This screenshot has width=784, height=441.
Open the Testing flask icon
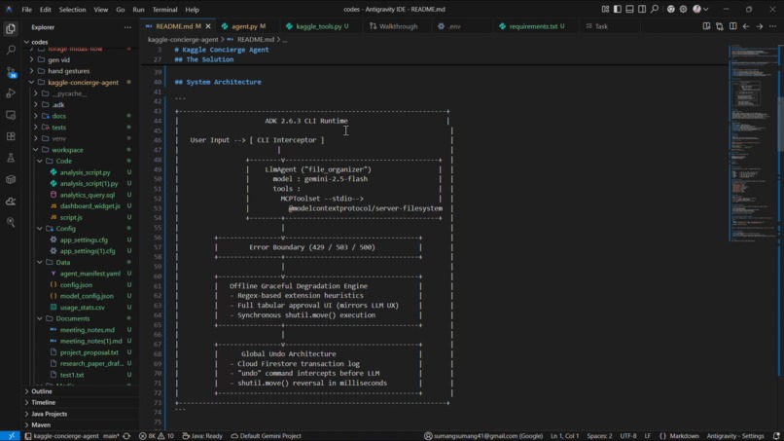coord(11,158)
